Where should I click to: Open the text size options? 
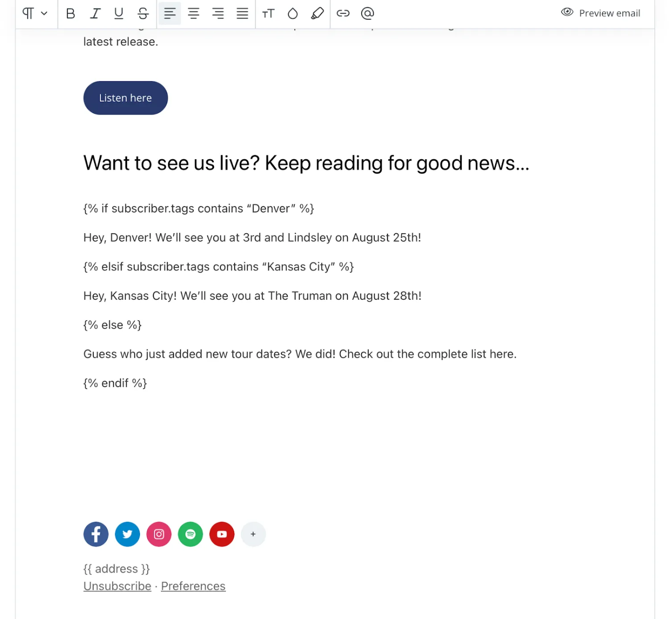268,13
